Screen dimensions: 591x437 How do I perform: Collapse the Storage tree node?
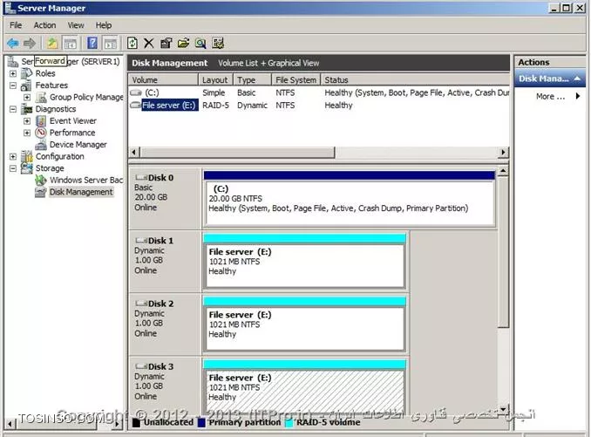pyautogui.click(x=13, y=168)
